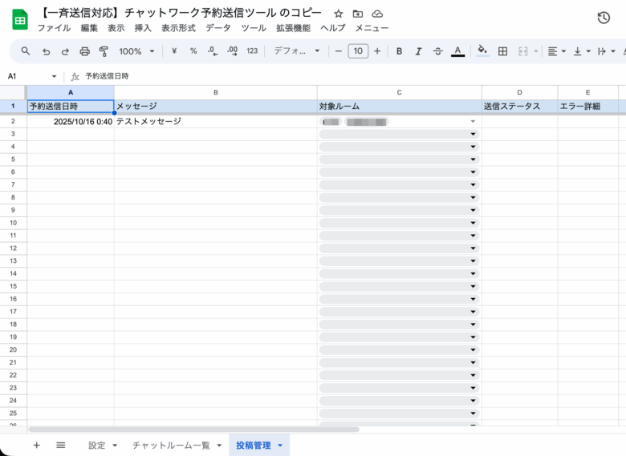Select the テストメッセージ cell
626x456 pixels.
coord(215,122)
